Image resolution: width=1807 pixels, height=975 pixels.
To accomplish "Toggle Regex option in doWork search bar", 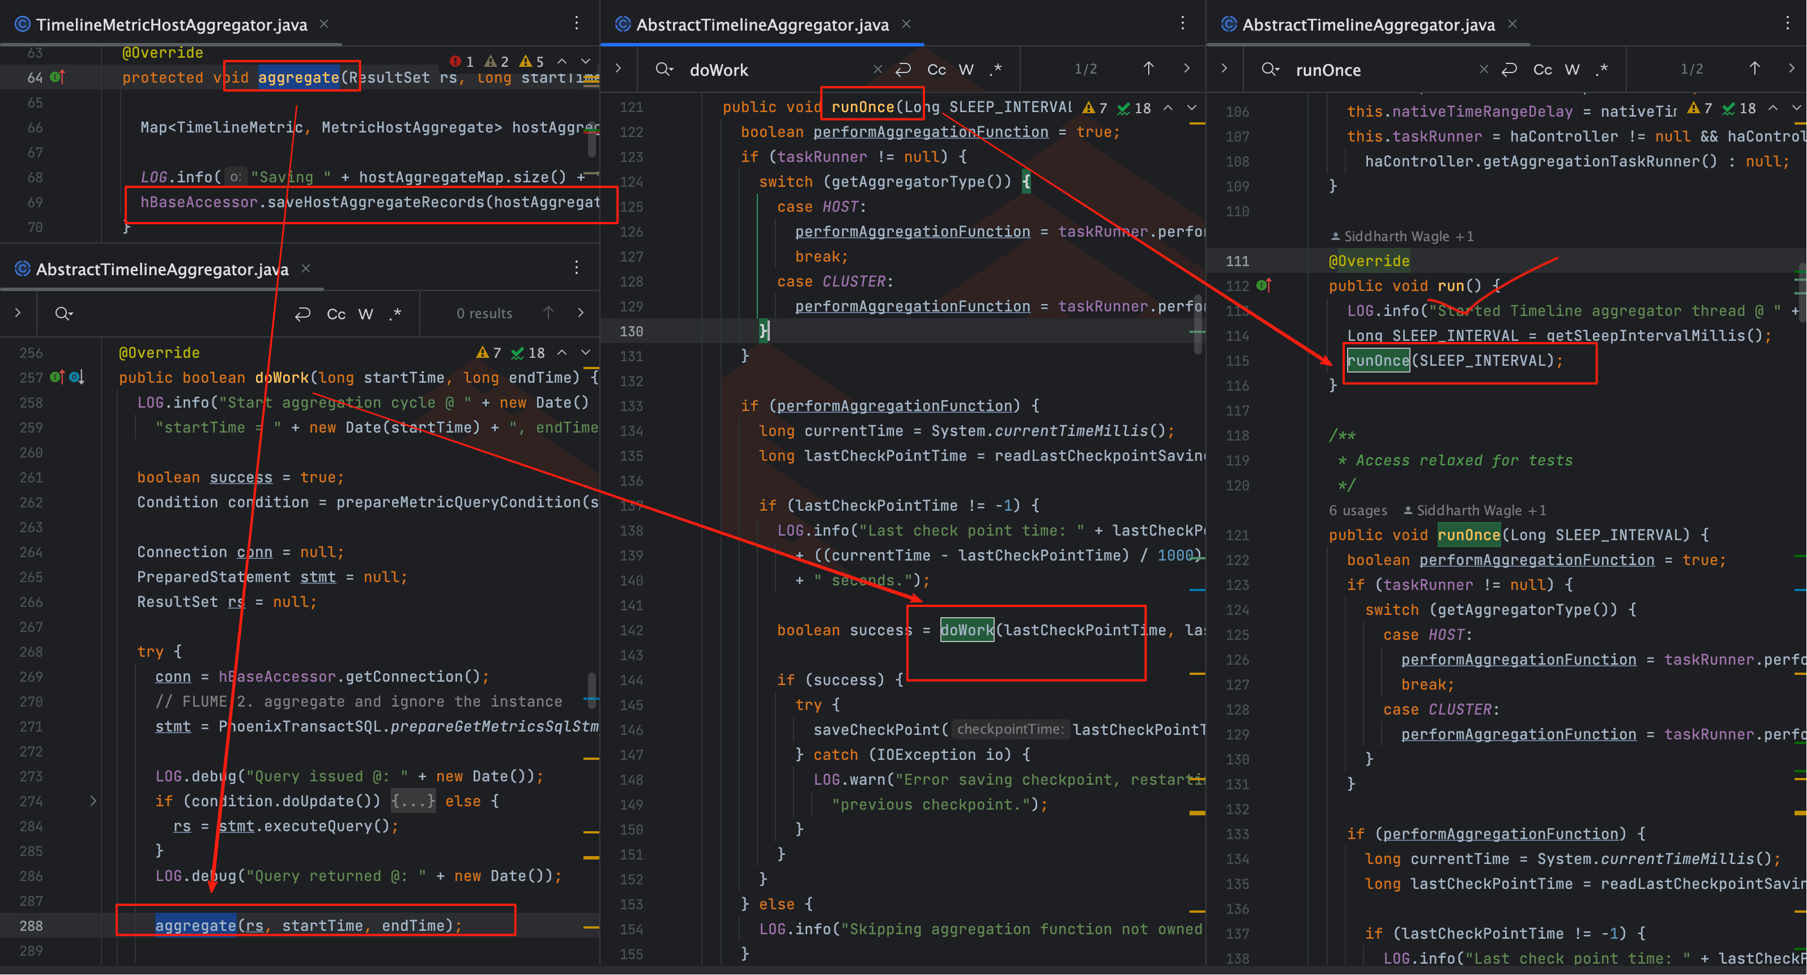I will pyautogui.click(x=996, y=69).
